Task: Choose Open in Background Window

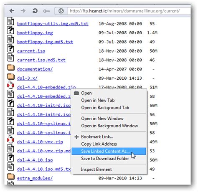Action: point(109,126)
